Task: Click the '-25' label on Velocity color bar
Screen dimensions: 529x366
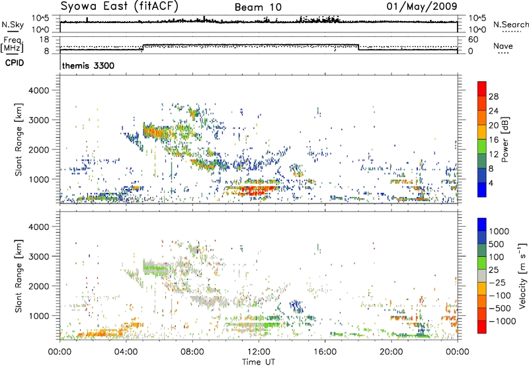Action: point(497,283)
